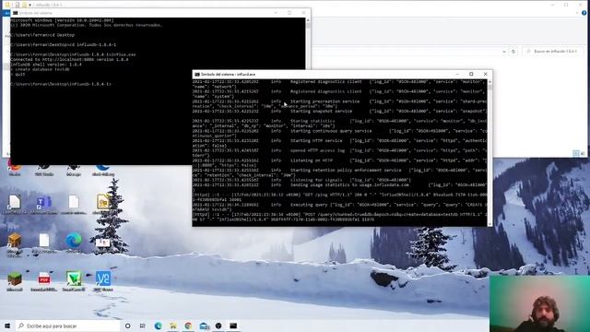Close the influxd.exe console window
The height and width of the screenshot is (332, 590).
[x=486, y=74]
